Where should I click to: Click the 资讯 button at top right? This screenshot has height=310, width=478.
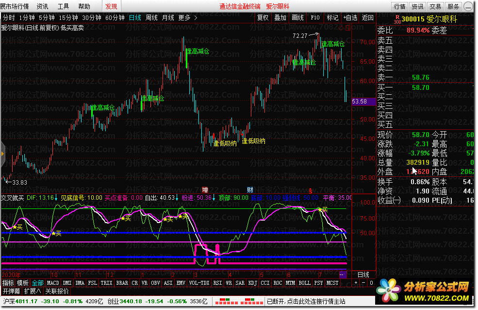click(417, 6)
